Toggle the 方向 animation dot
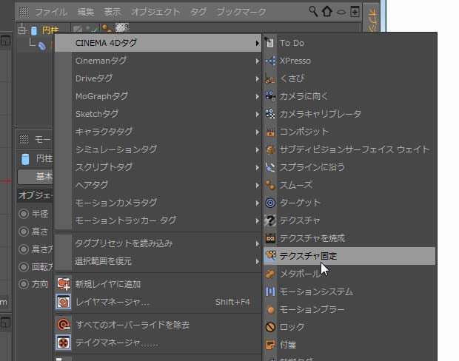This screenshot has height=361, width=459. tap(24, 284)
